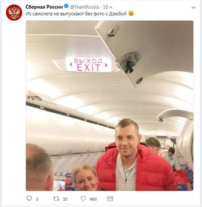This screenshot has height=207, width=202.
Task: Click the blue verified badge
Action: click(x=66, y=6)
